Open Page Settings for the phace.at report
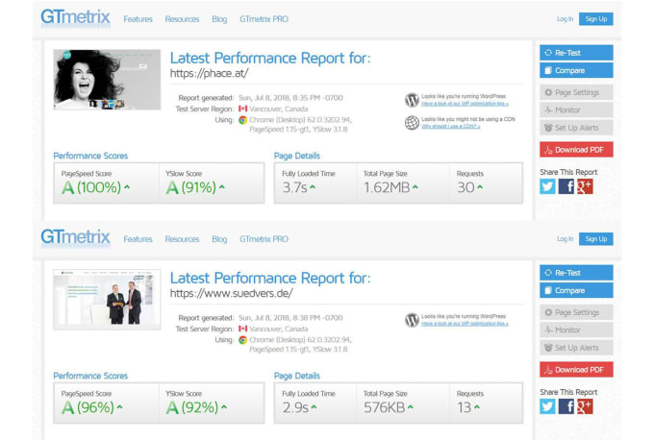654x440 pixels. [576, 92]
